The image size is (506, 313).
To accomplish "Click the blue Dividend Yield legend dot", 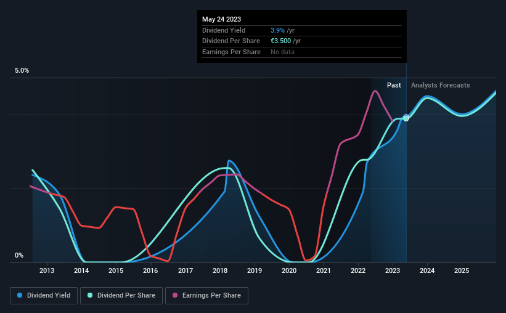I will click(20, 295).
